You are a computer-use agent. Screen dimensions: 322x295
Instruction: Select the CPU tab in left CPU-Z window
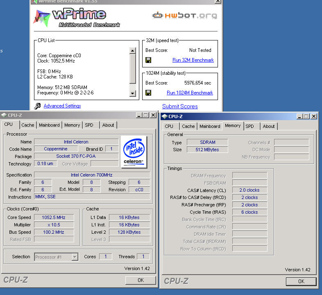(x=9, y=125)
